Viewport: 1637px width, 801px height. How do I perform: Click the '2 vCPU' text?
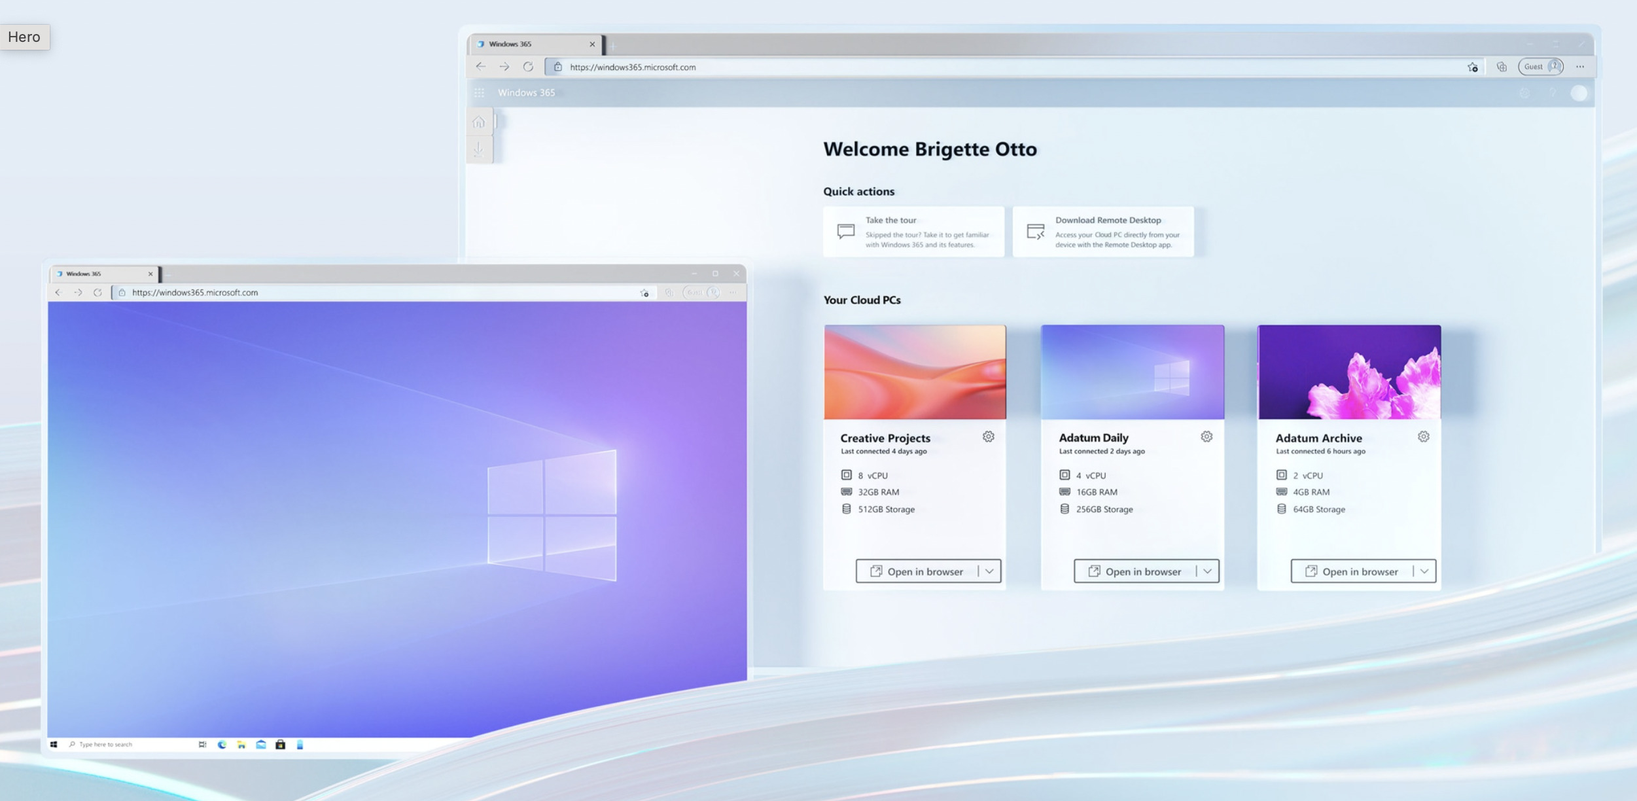1307,476
